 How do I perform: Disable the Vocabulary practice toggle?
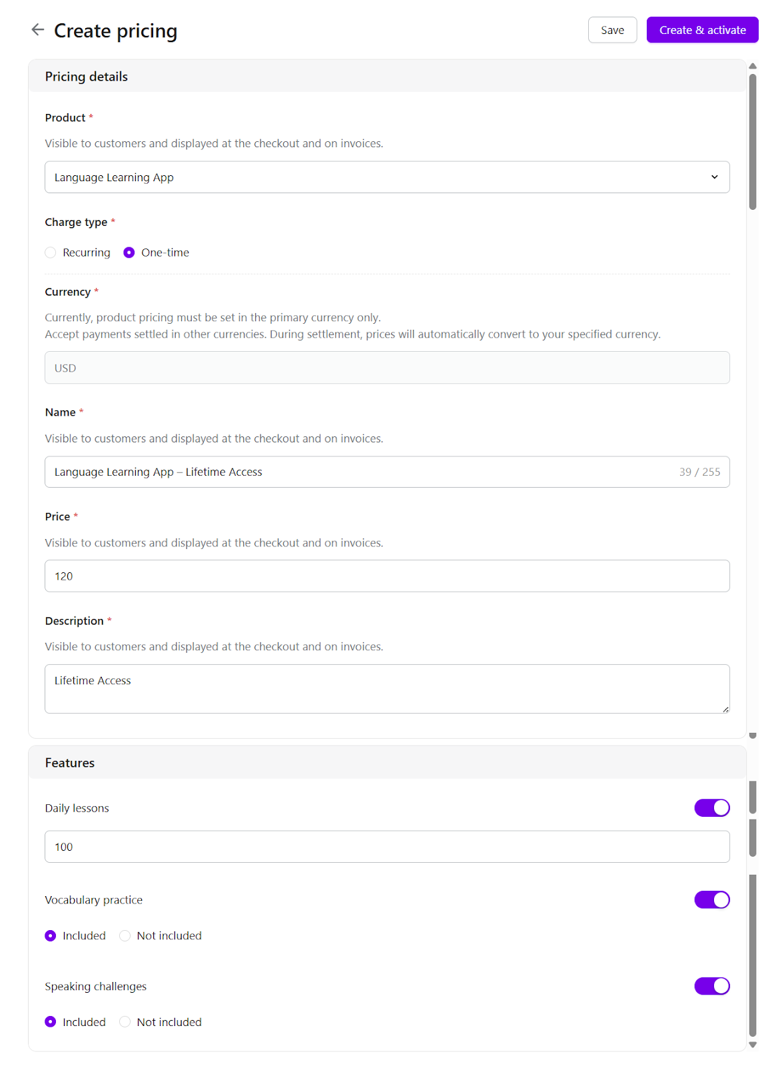pyautogui.click(x=711, y=899)
